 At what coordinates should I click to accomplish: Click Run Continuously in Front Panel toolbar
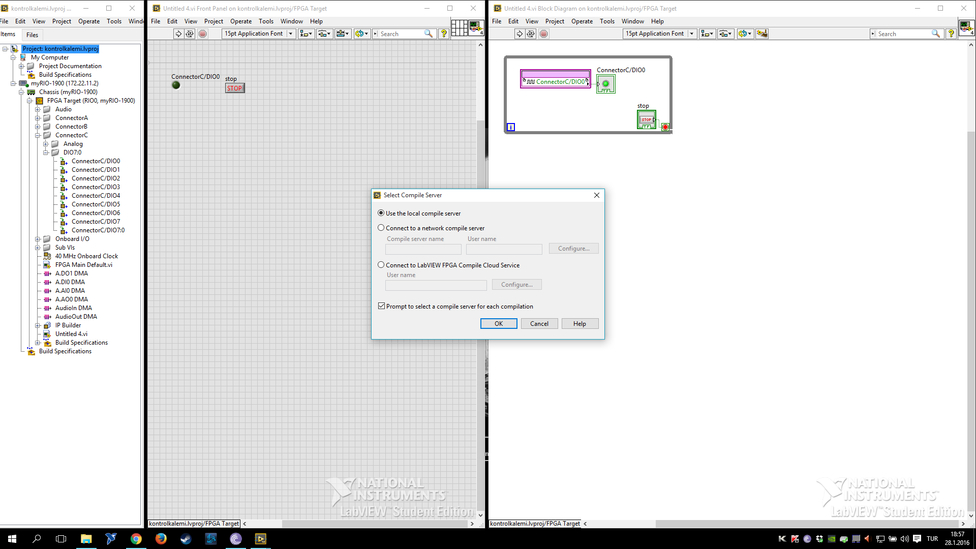click(190, 34)
